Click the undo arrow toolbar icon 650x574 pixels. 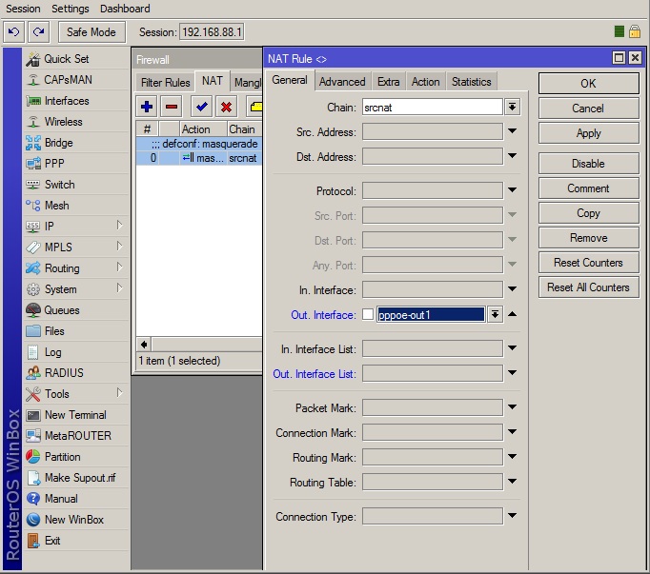(x=13, y=32)
